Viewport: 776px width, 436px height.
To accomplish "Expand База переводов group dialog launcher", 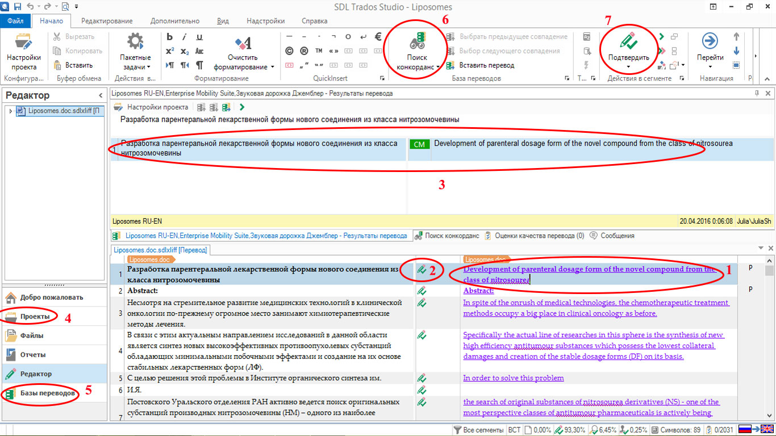I will 566,78.
